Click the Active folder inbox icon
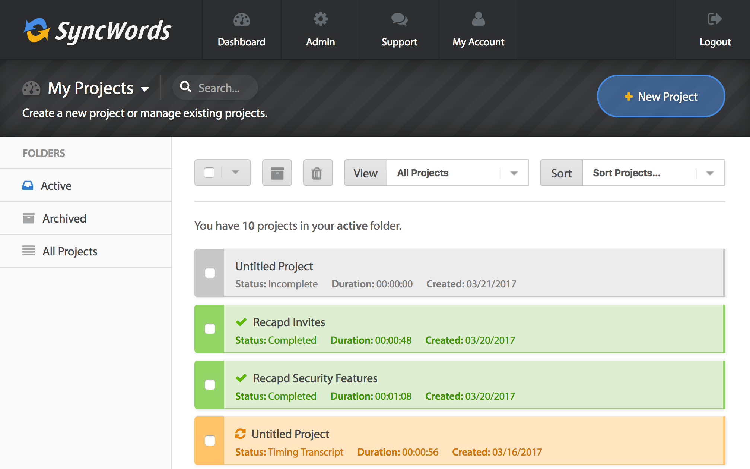This screenshot has width=750, height=469. click(x=28, y=185)
